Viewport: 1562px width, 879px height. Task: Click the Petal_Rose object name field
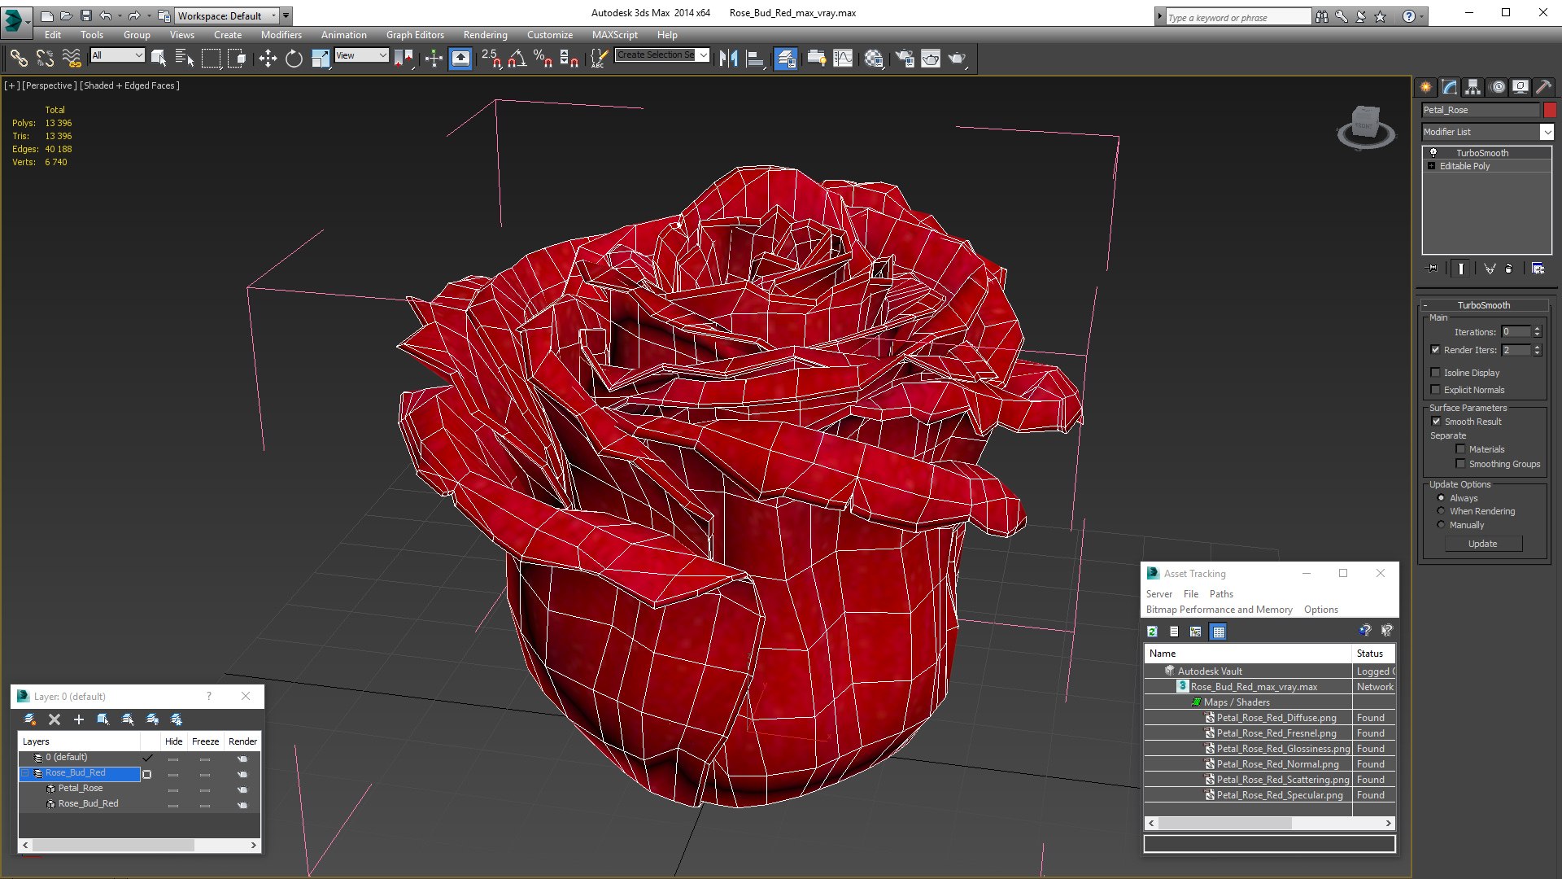(1481, 110)
